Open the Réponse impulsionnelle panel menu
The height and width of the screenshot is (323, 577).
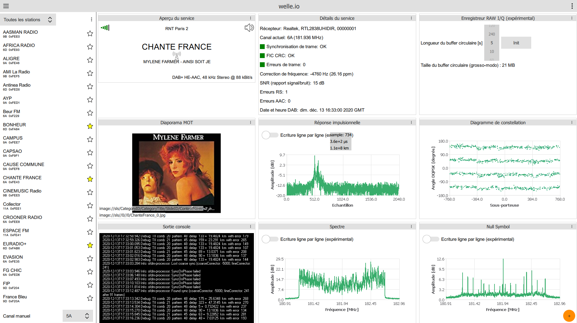click(x=411, y=122)
